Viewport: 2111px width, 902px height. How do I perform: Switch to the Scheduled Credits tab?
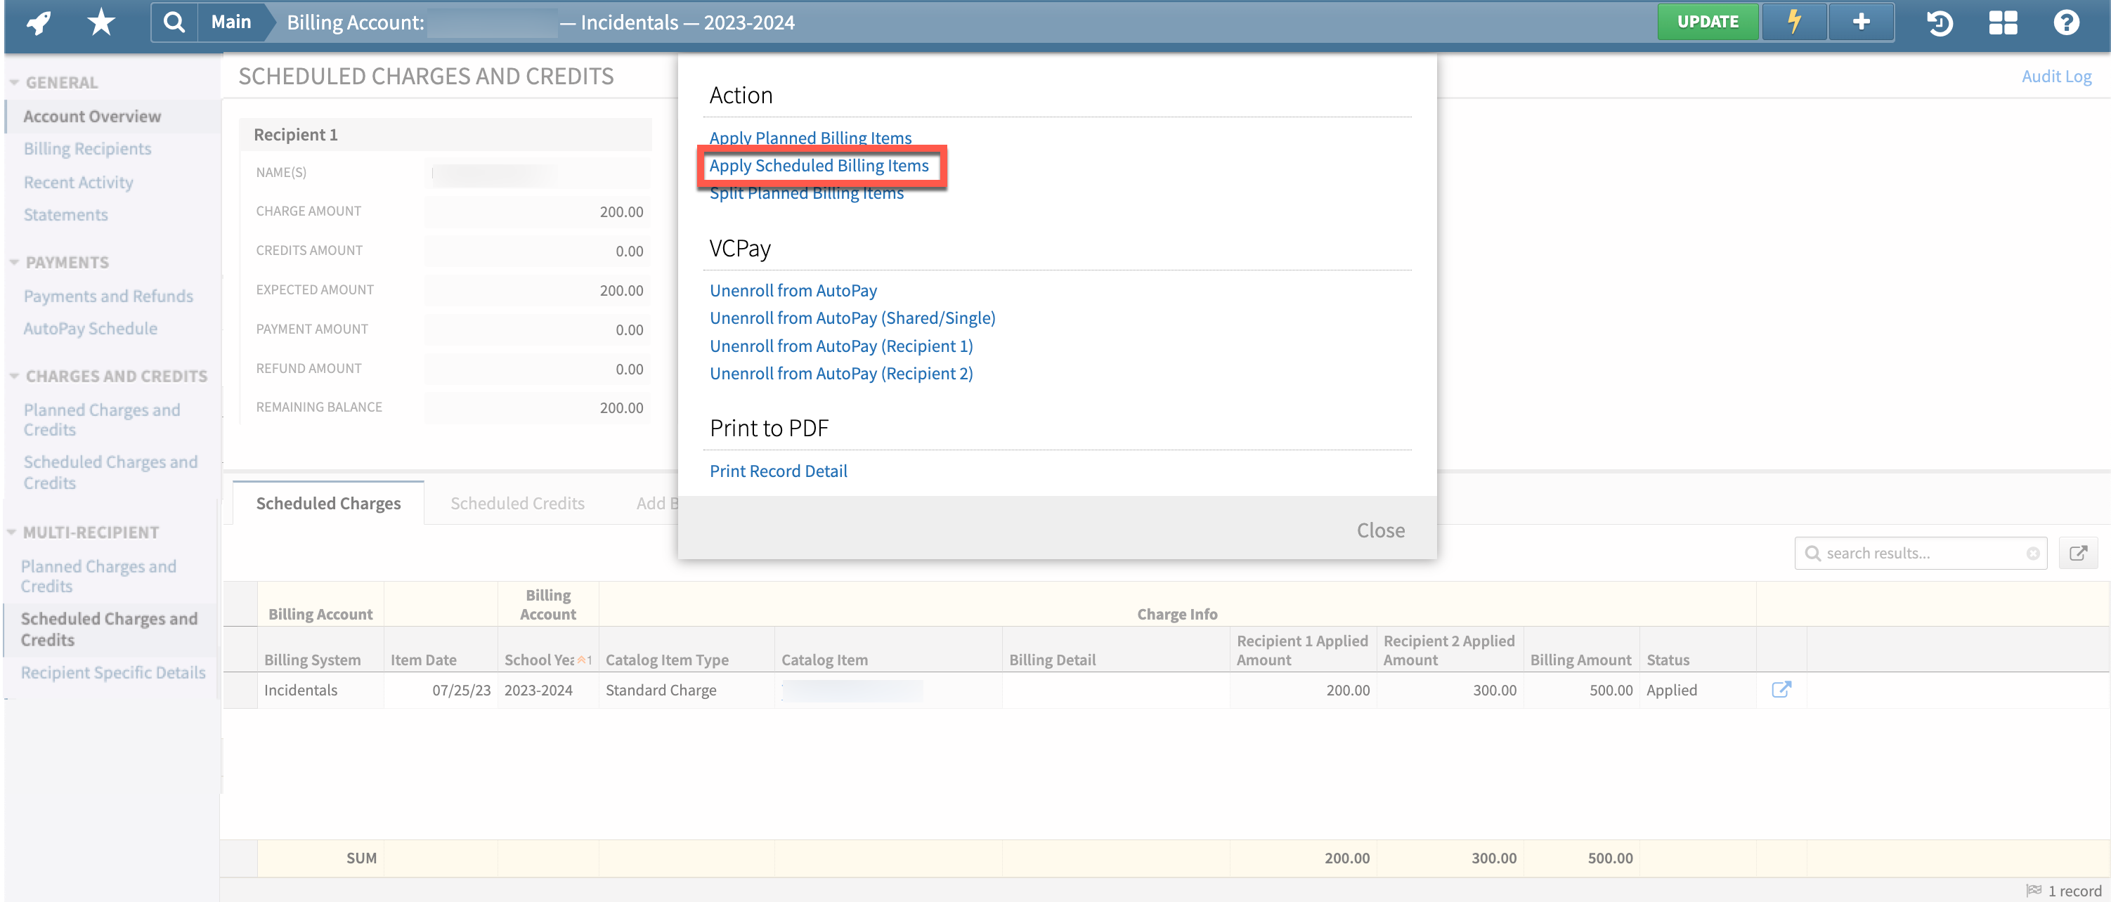[517, 503]
